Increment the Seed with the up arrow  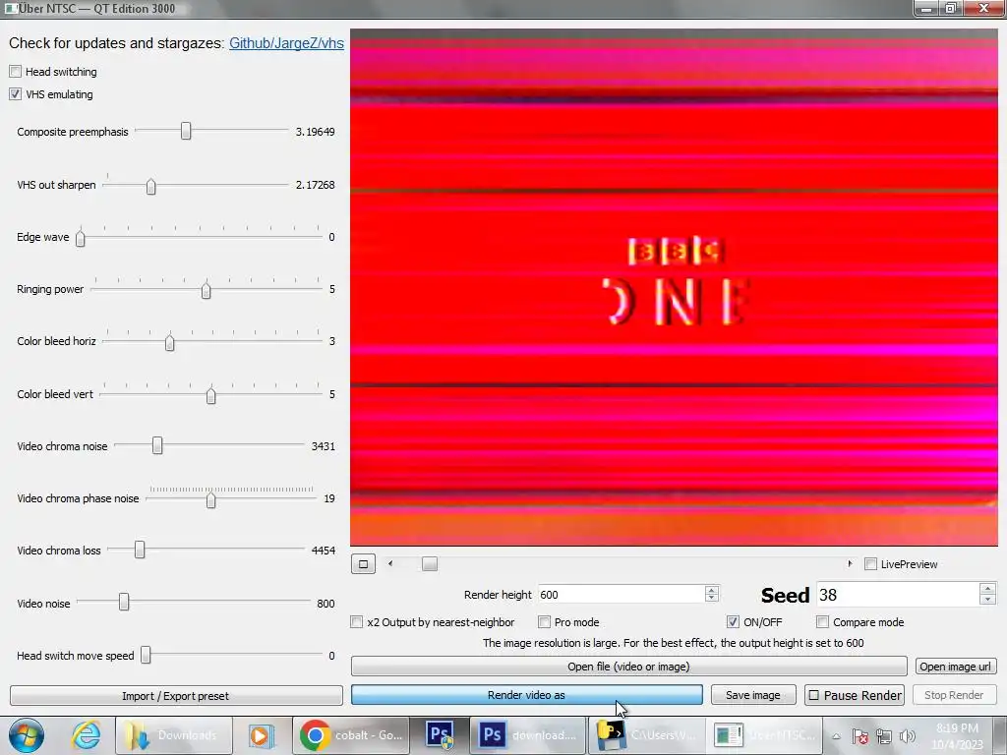click(987, 589)
